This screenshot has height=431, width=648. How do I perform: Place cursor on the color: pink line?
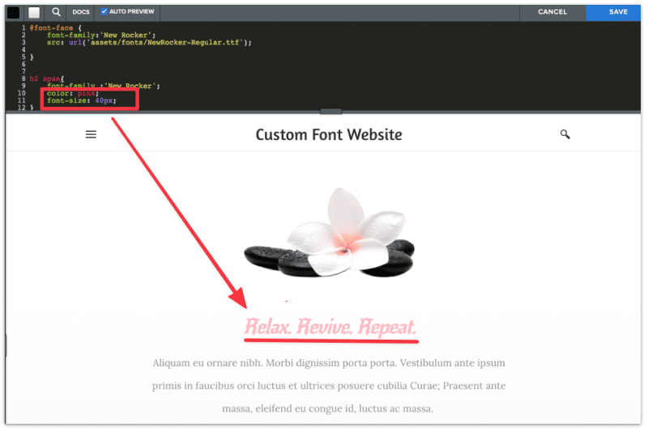[x=73, y=93]
